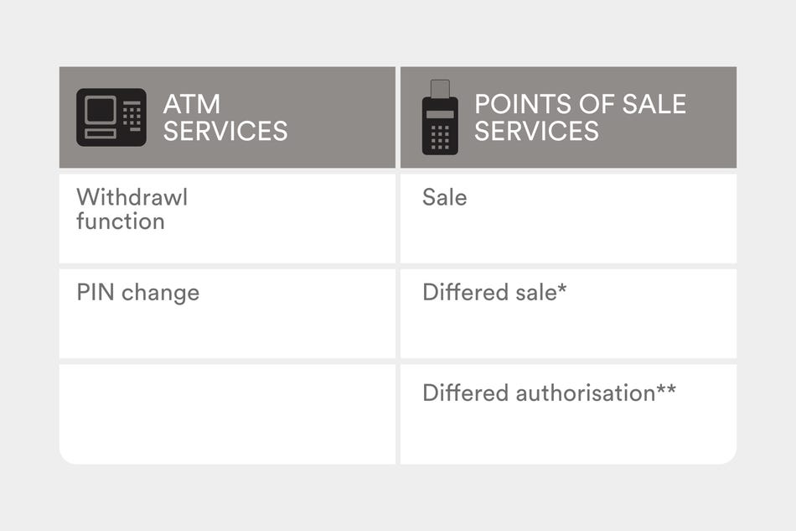
Task: Click the white divider between the header columns
Action: (398, 117)
